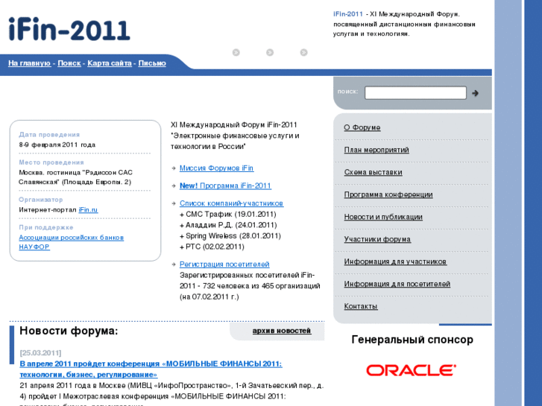Click arrow bullet beside Список компаний-участников
Screen dimensions: 542x406
[174, 203]
